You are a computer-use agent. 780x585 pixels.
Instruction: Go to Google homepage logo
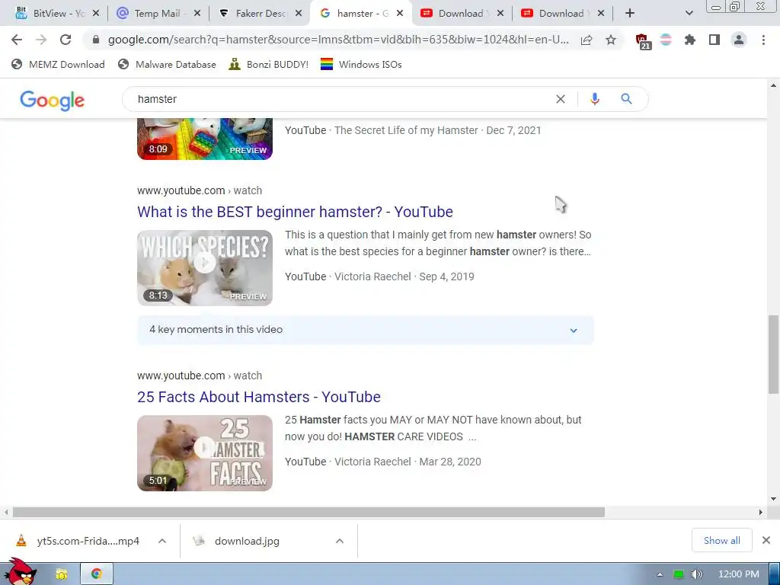(53, 100)
